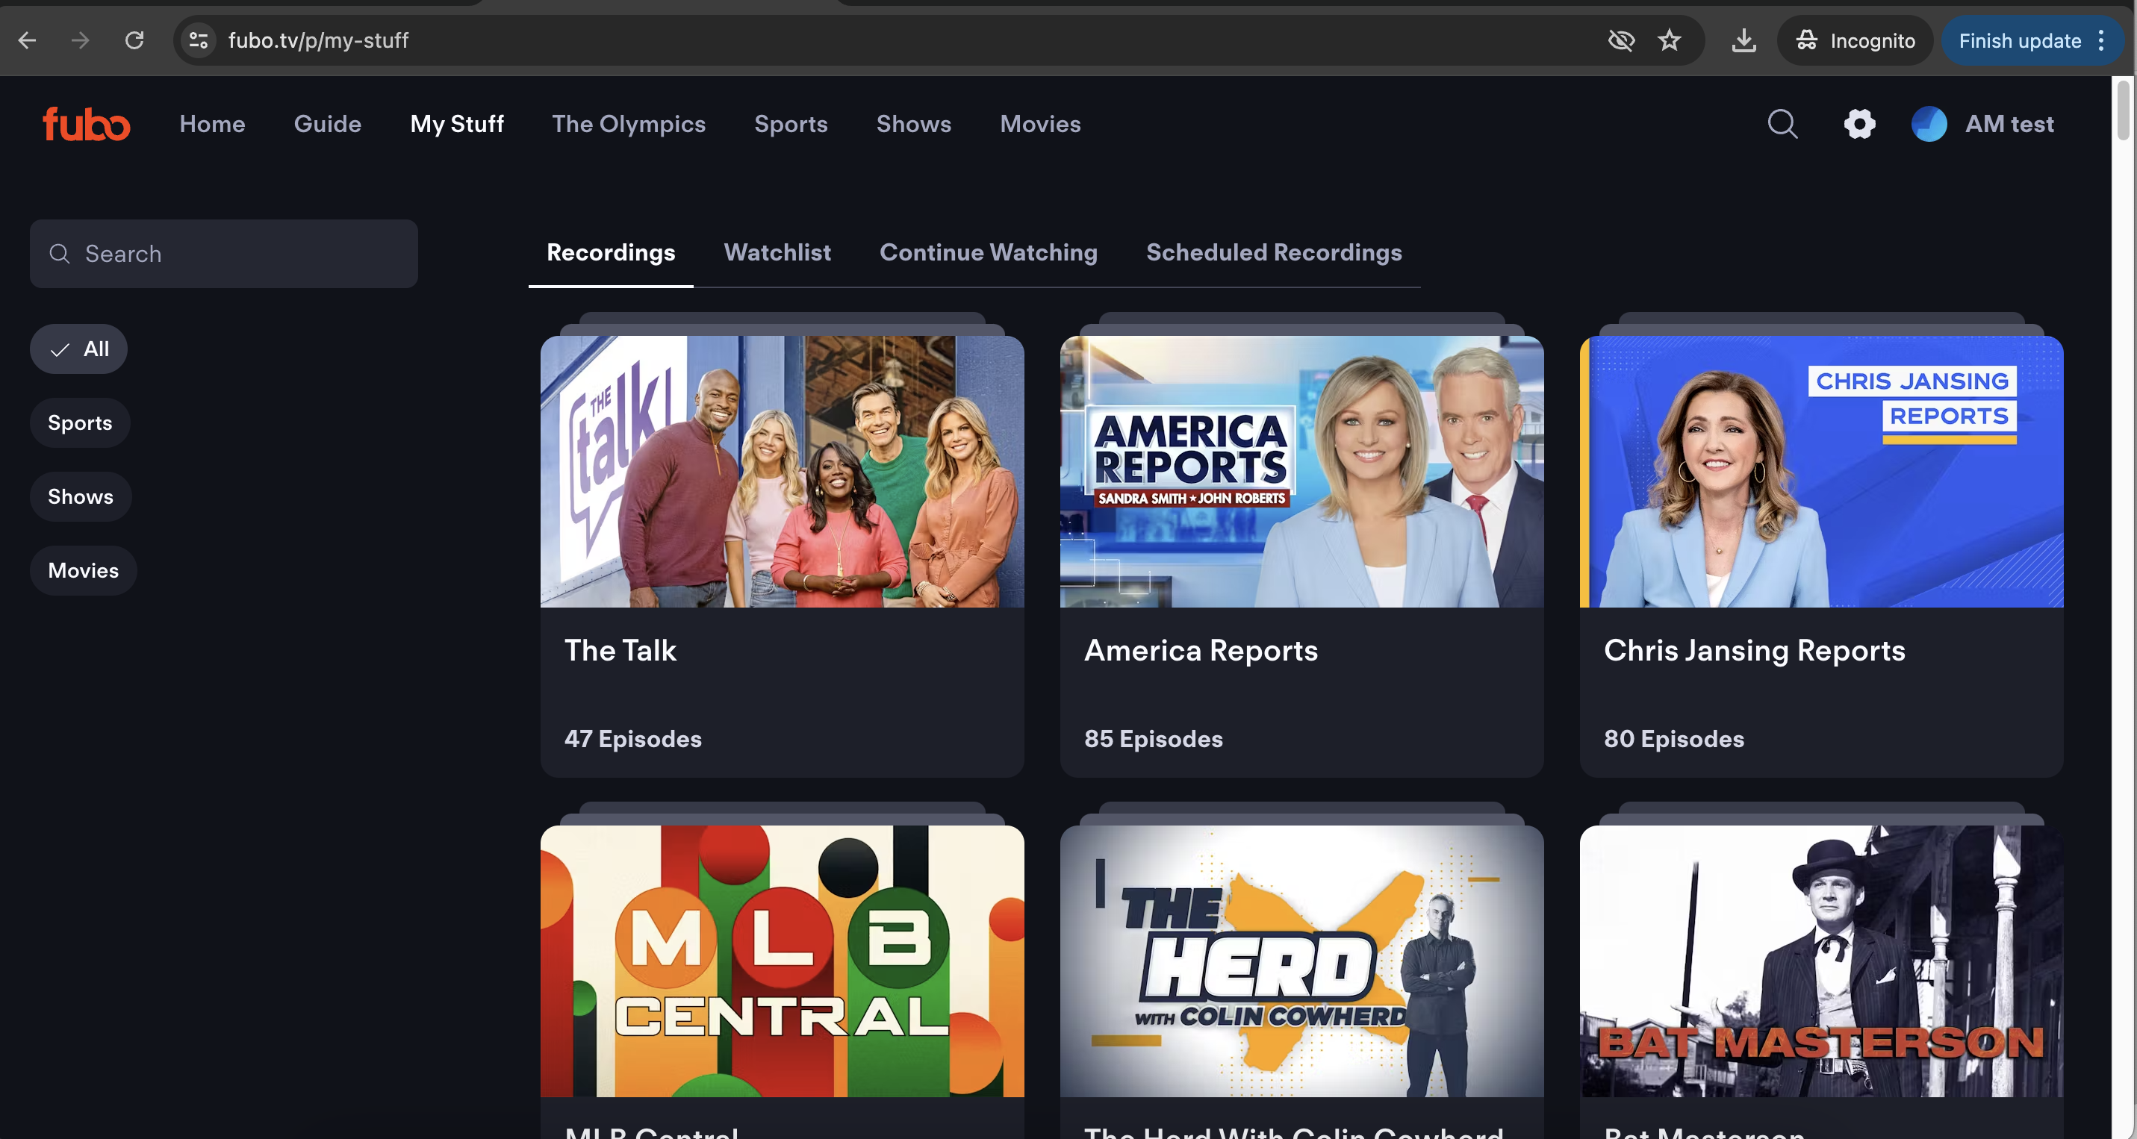Open the AM test profile menu
This screenshot has height=1139, width=2137.
click(x=2009, y=125)
